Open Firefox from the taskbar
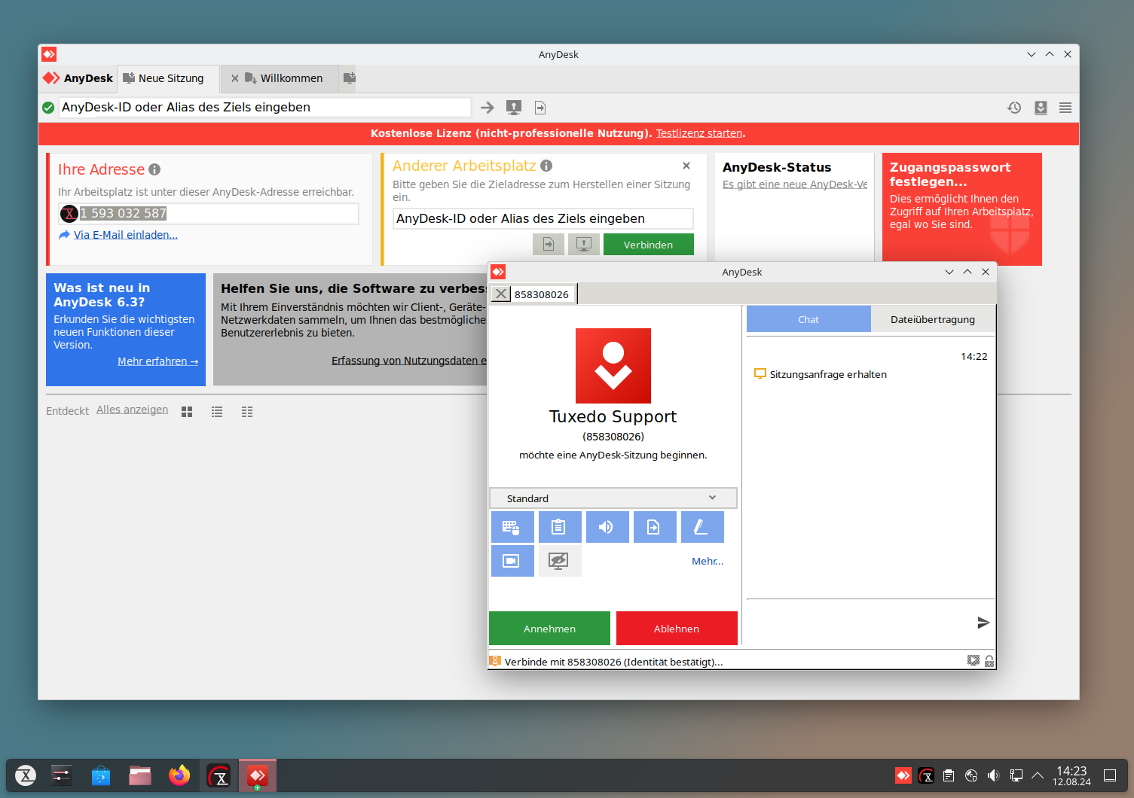 click(x=179, y=775)
